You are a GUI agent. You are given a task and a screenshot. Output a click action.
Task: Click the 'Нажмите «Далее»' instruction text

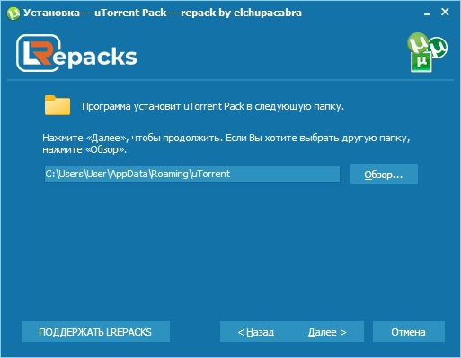pos(226,144)
